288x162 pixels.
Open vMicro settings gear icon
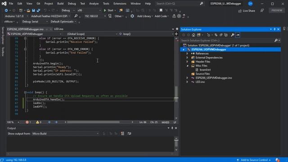click(132, 16)
